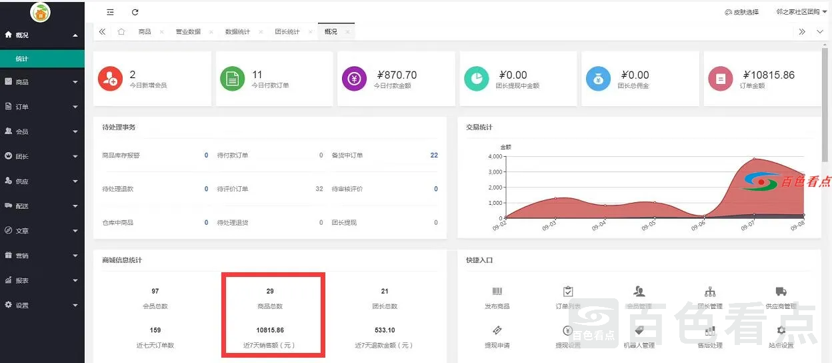The height and width of the screenshot is (363, 832).
Task: Open 订单列表 clipboard shortcut icon
Action: tap(568, 292)
